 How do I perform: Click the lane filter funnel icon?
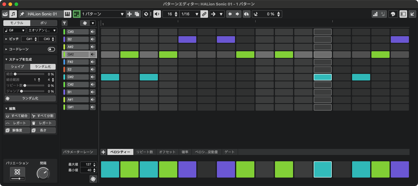(x=64, y=23)
